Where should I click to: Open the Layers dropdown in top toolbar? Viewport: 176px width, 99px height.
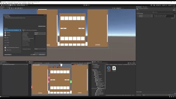(164, 5)
